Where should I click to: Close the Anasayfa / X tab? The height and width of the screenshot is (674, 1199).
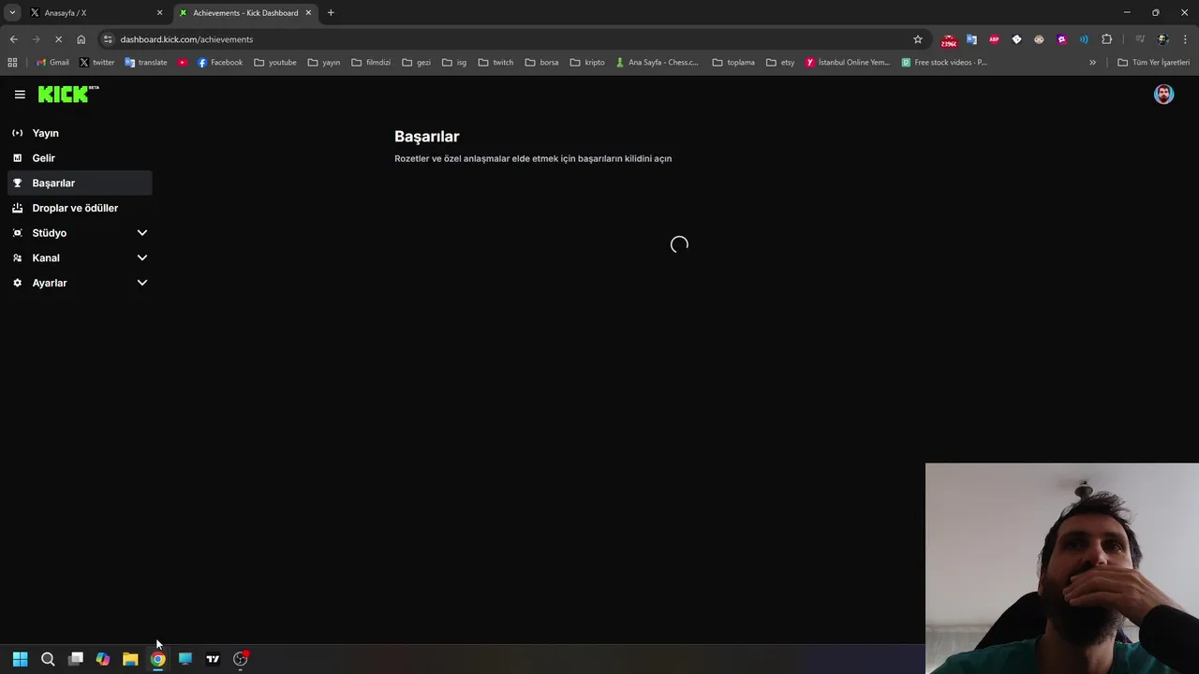(159, 13)
